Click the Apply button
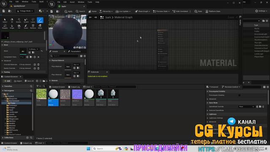The image size is (270, 152). (68, 11)
